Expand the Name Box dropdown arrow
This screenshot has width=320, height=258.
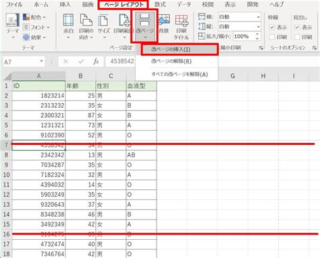click(41, 61)
